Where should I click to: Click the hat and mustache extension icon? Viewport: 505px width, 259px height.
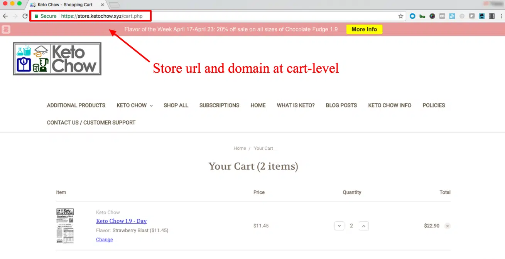tap(482, 16)
